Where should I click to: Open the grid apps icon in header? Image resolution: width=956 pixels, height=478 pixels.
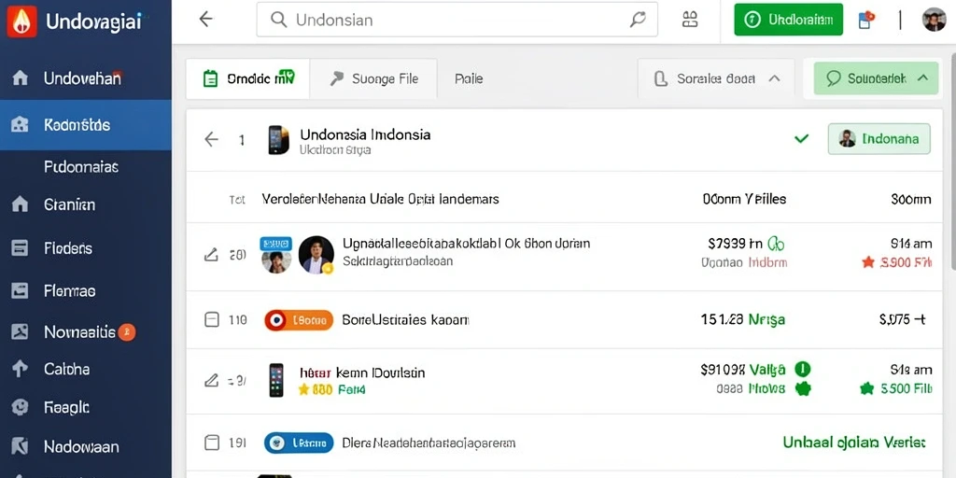tap(690, 20)
